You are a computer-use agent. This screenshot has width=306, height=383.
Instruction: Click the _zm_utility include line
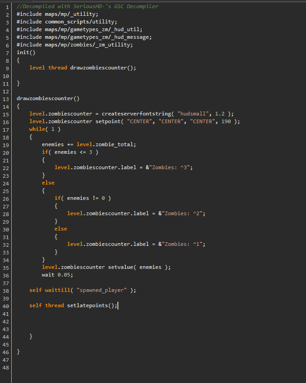75,45
